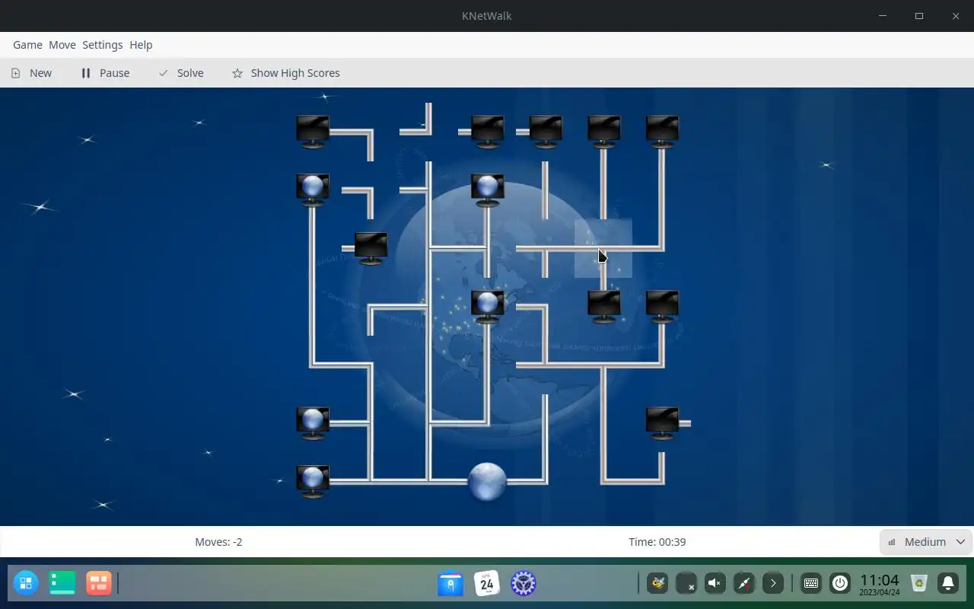Open the Move menu

click(x=62, y=45)
